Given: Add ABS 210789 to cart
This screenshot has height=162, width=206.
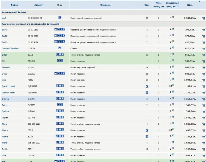Looking at the screenshot, I should pos(204,156).
